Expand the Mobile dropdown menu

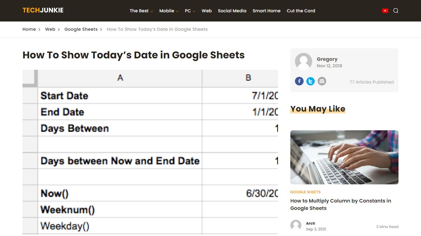point(169,11)
